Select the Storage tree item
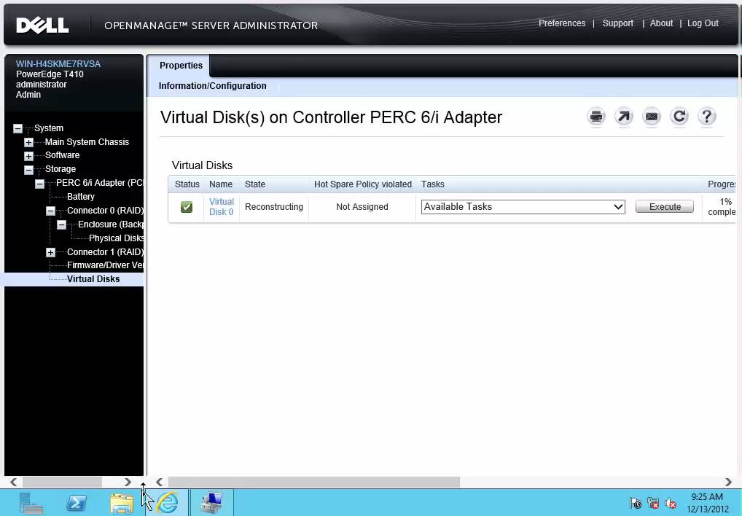The image size is (742, 516). (60, 169)
